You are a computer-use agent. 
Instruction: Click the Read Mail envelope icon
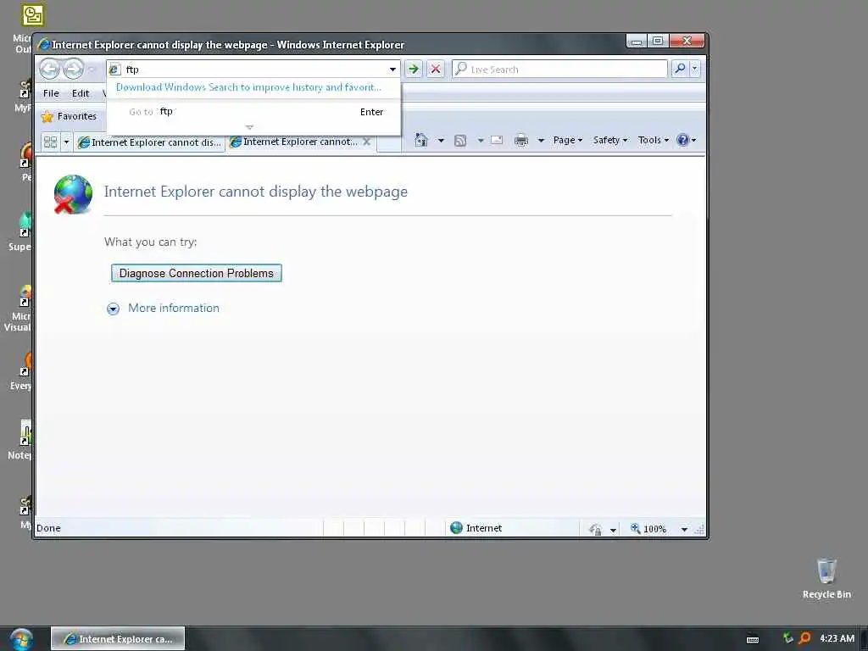[497, 140]
